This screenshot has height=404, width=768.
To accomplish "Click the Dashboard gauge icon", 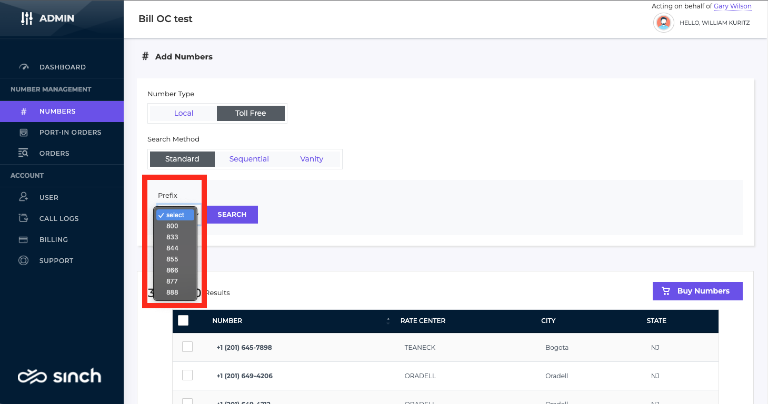I will (24, 67).
